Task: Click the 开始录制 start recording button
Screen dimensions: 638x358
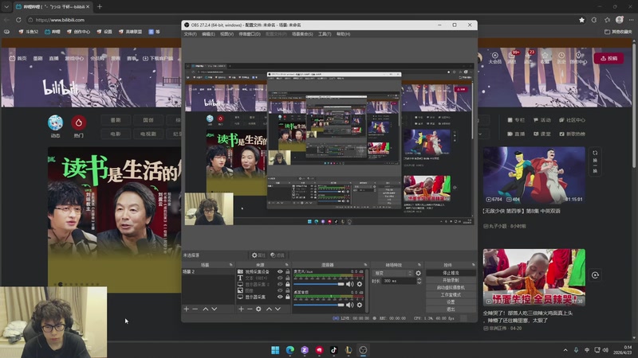Action: click(450, 280)
